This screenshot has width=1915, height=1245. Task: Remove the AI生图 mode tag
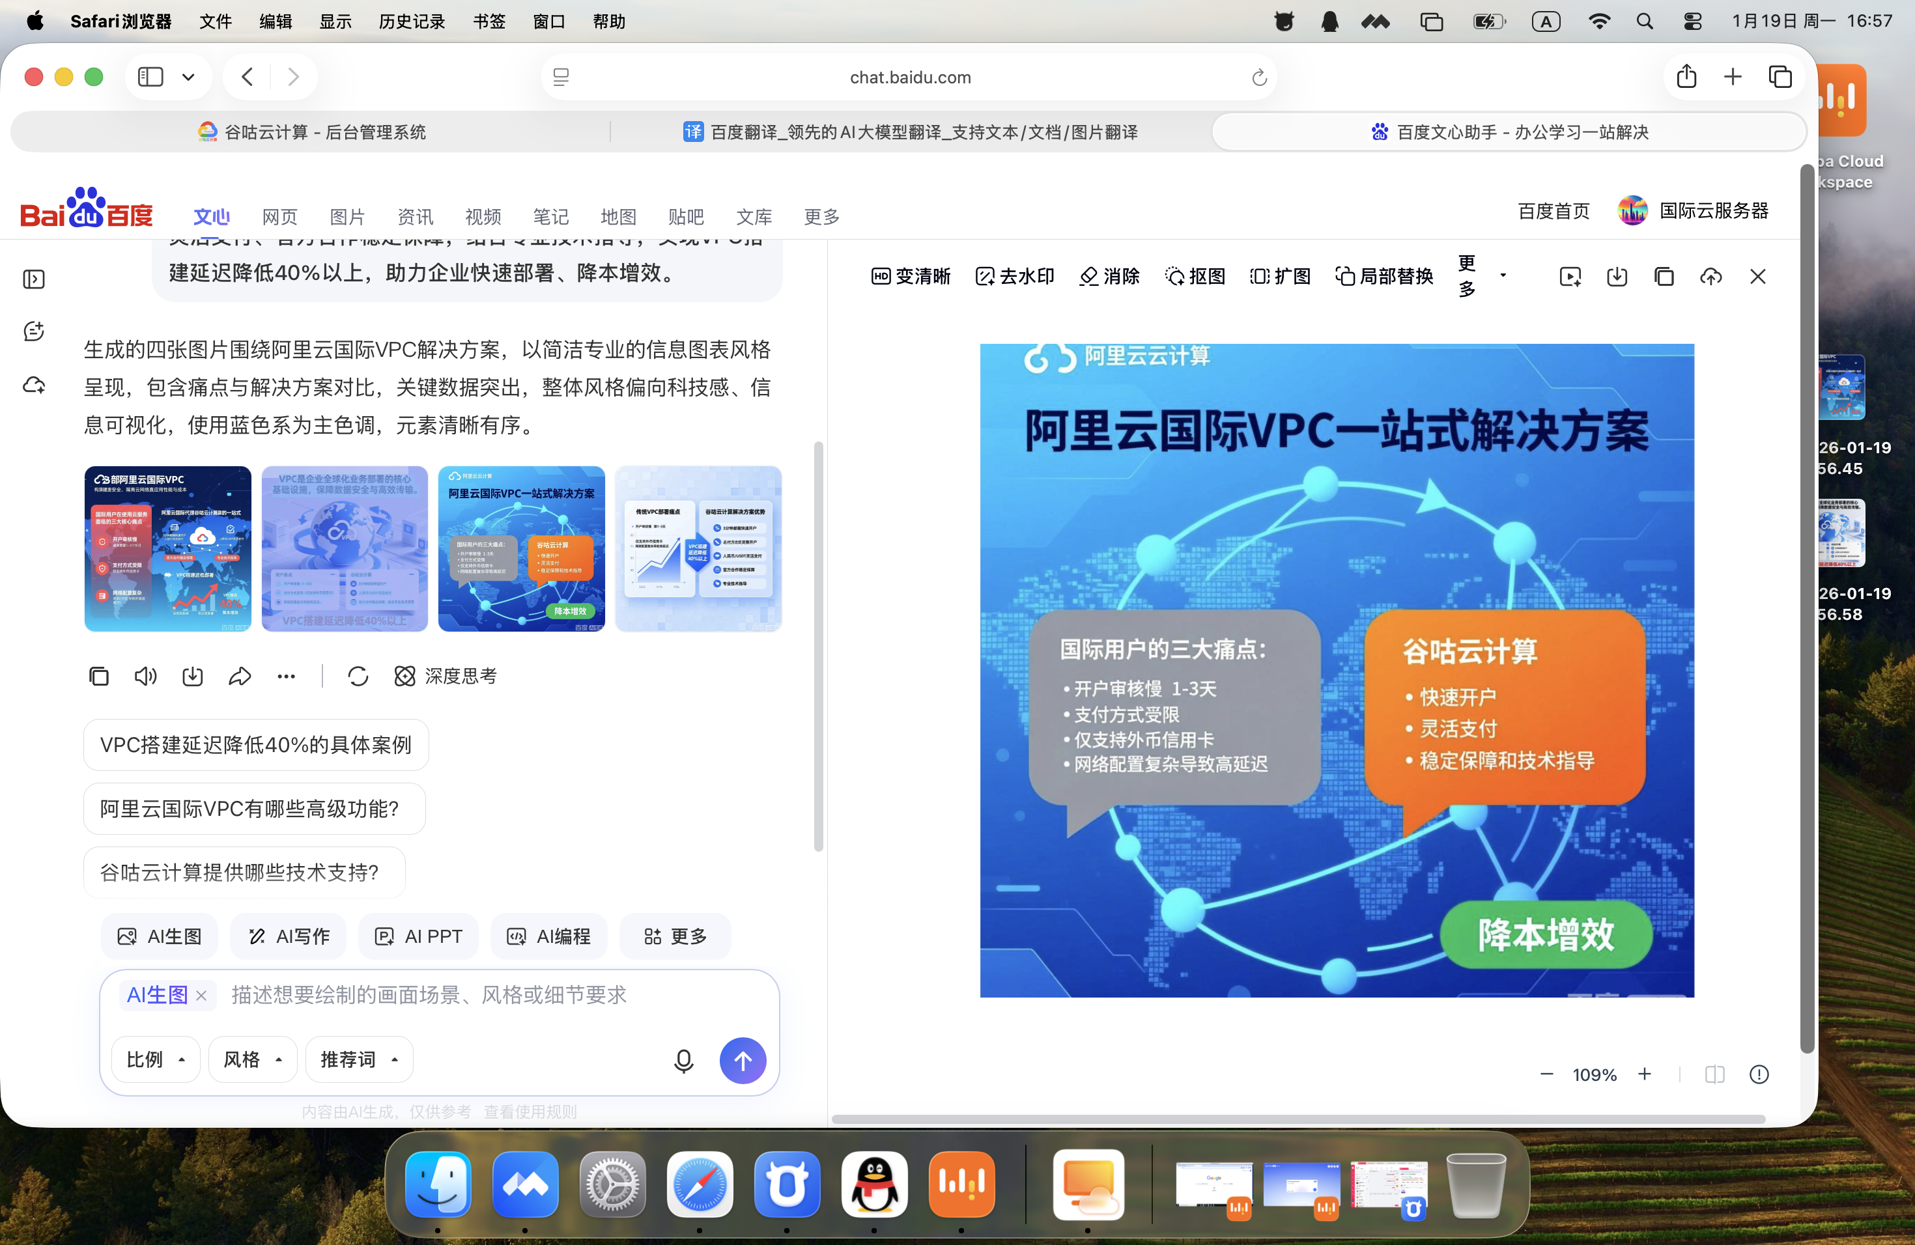pyautogui.click(x=202, y=996)
